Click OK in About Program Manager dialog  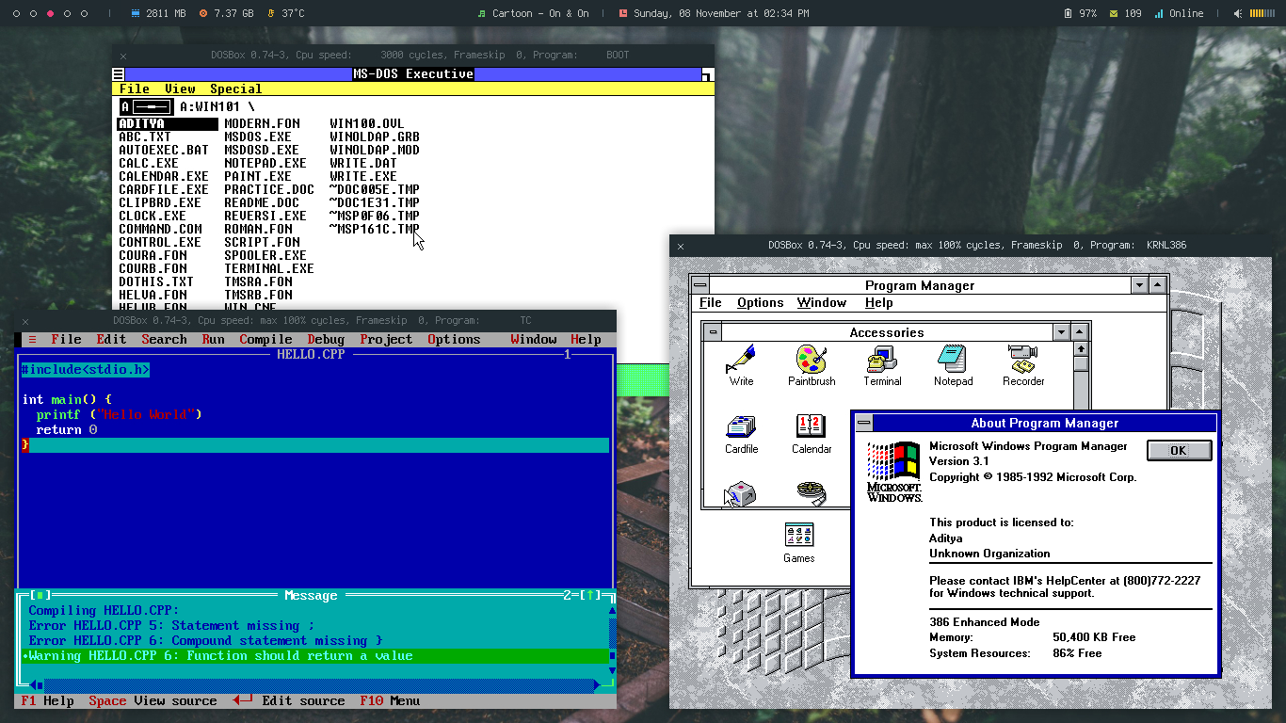(1179, 451)
